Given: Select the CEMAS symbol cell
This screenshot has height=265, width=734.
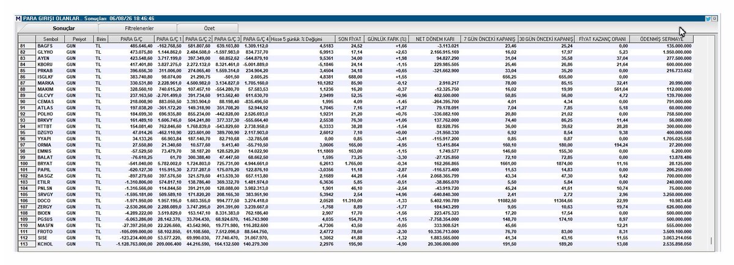Looking at the screenshot, I should pos(50,101).
